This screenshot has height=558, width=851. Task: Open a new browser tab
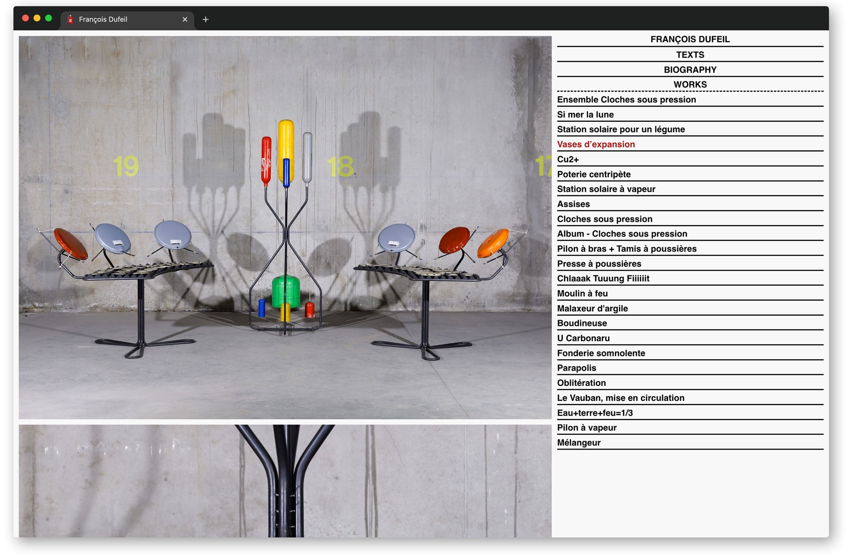[205, 19]
